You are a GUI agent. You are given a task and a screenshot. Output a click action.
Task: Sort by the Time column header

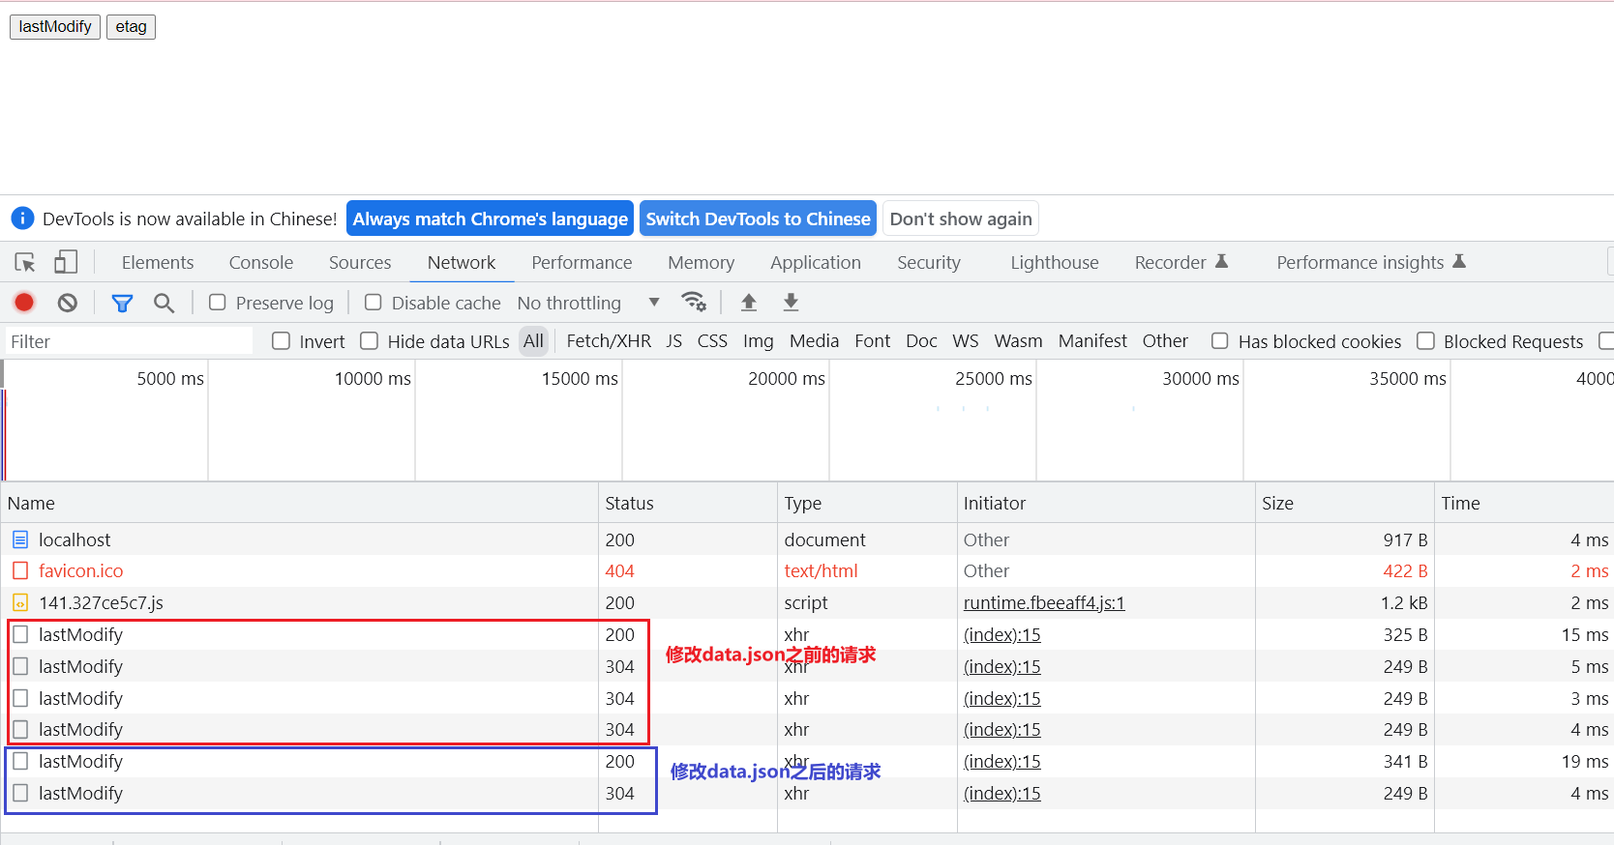pos(1524,503)
